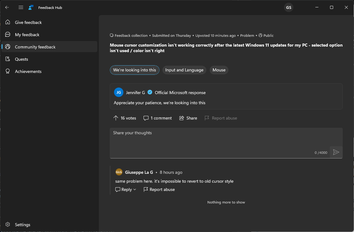Expand the Reply dropdown chevron
The width and height of the screenshot is (354, 232).
click(135, 189)
